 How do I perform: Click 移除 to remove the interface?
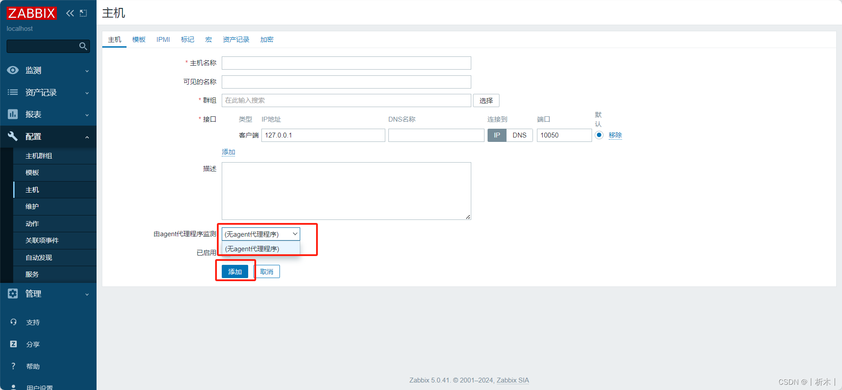[x=615, y=135]
